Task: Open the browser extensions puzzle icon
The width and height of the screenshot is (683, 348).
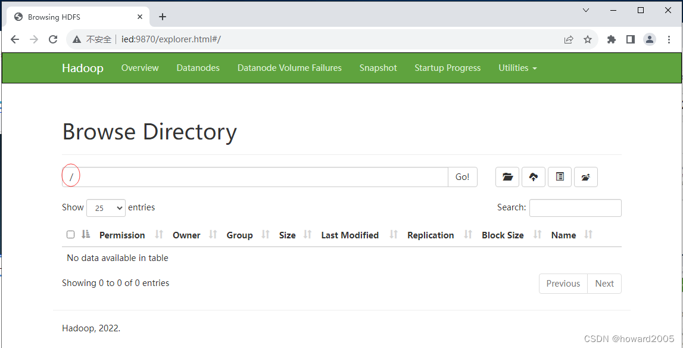Action: (x=612, y=40)
